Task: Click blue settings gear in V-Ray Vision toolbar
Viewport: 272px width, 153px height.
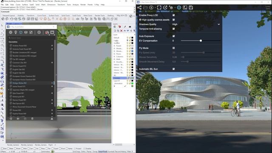Action: tap(179, 8)
